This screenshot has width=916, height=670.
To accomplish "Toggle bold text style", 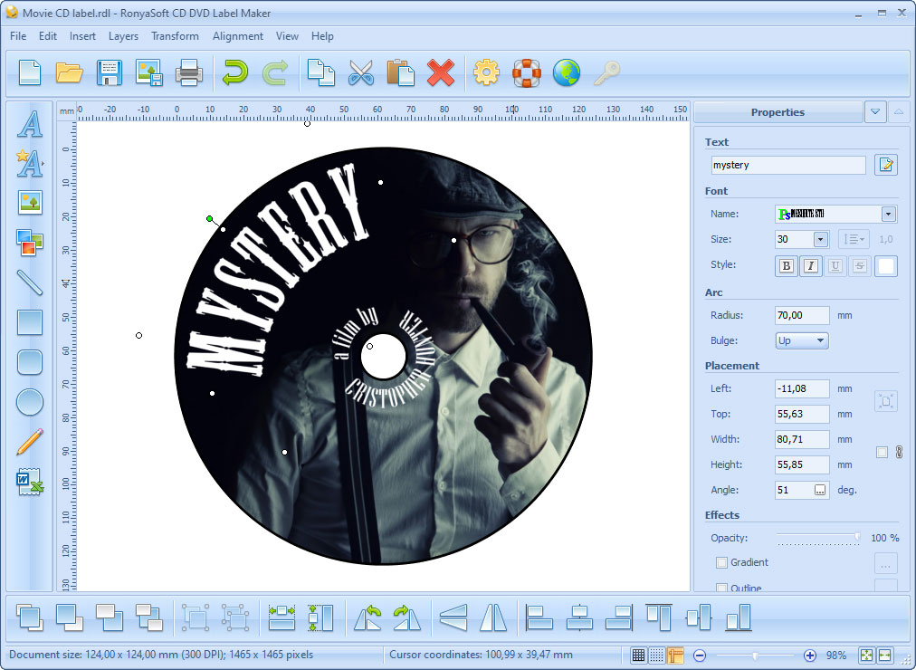I will click(x=786, y=265).
